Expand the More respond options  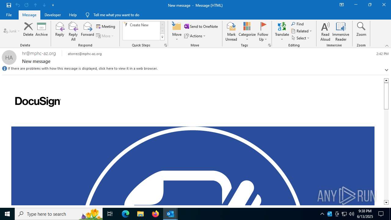pyautogui.click(x=105, y=36)
